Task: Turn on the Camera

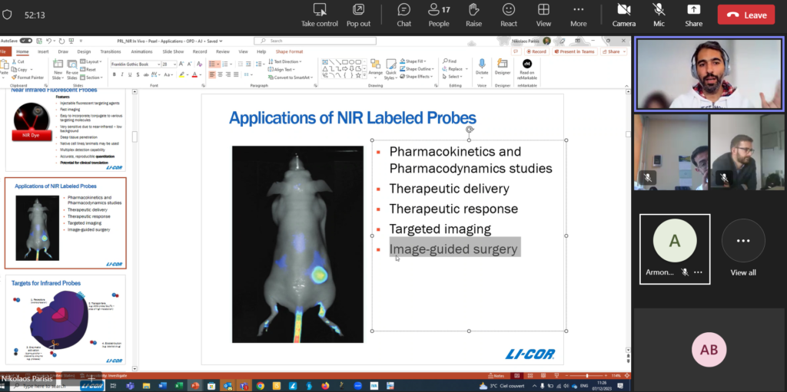Action: click(624, 15)
